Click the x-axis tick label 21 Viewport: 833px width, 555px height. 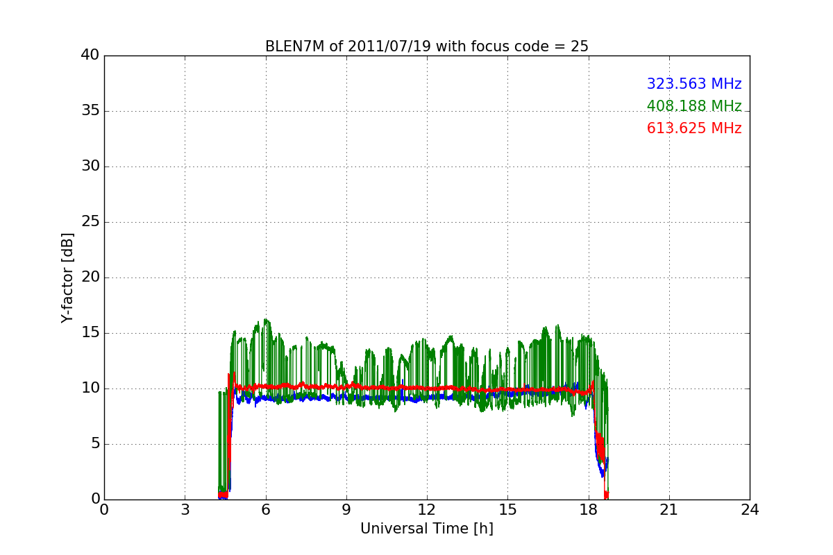click(669, 510)
